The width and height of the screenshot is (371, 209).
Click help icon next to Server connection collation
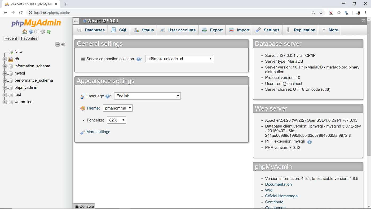point(139,59)
